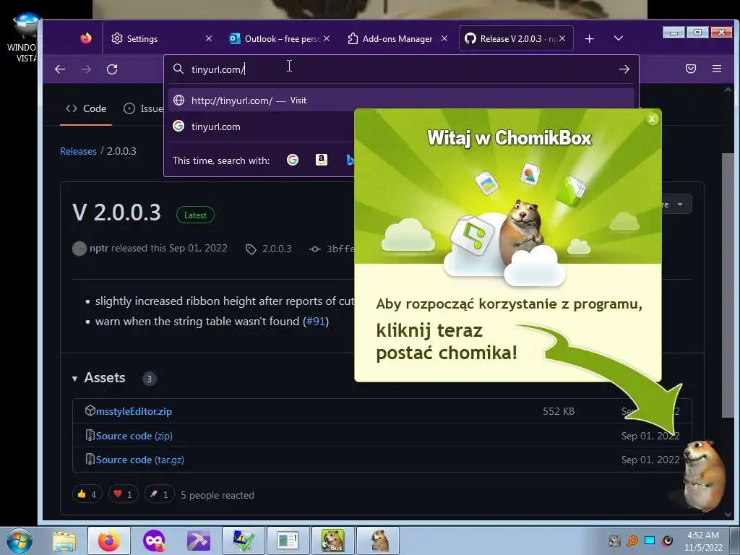Screen dimensions: 740x555
Task: Click the Latest release badge
Action: pos(195,215)
